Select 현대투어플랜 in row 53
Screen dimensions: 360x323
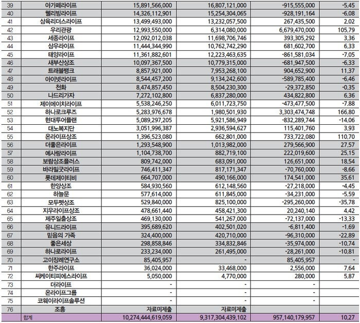(x=61, y=120)
